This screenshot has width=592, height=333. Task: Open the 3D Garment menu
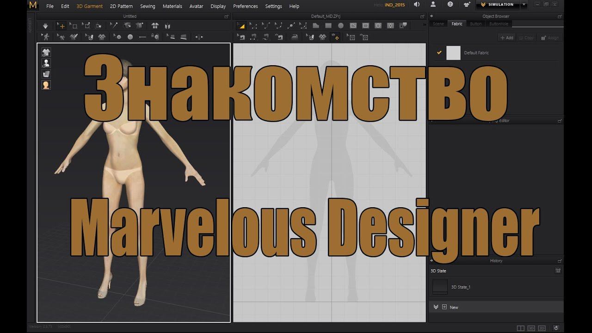[90, 6]
